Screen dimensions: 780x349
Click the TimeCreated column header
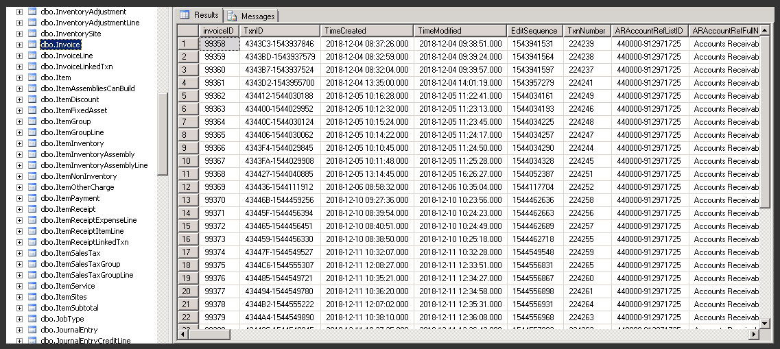click(x=367, y=31)
